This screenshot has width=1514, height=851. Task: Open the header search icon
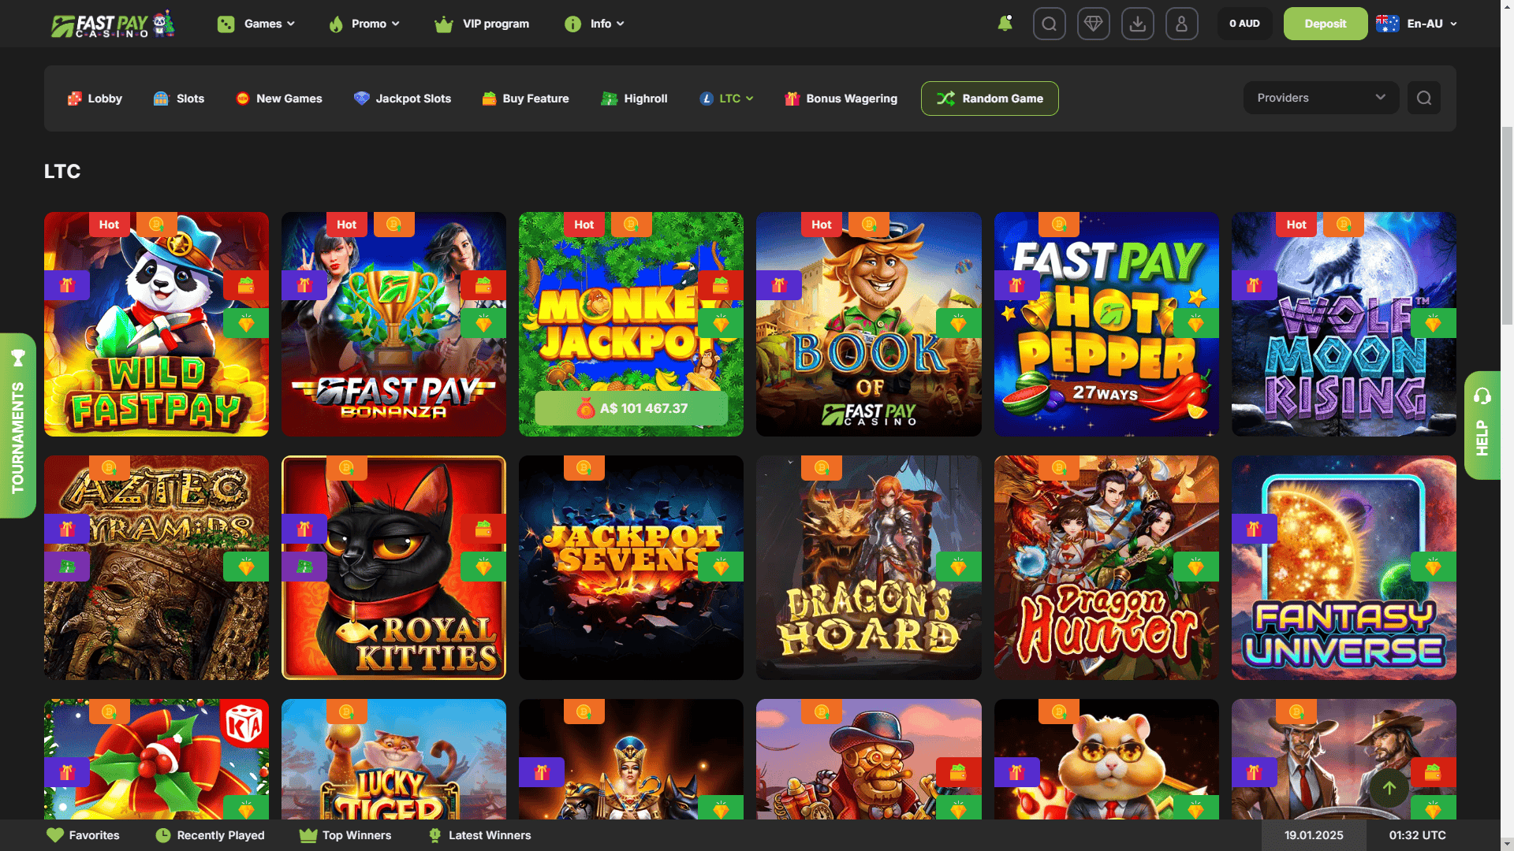tap(1049, 24)
